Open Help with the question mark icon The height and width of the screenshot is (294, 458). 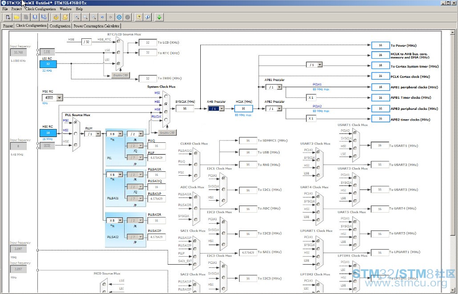click(139, 17)
